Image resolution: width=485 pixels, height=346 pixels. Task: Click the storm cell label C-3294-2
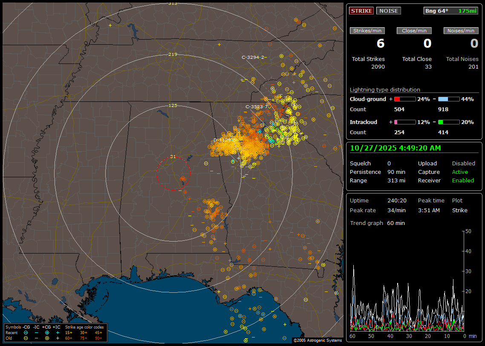tap(253, 57)
